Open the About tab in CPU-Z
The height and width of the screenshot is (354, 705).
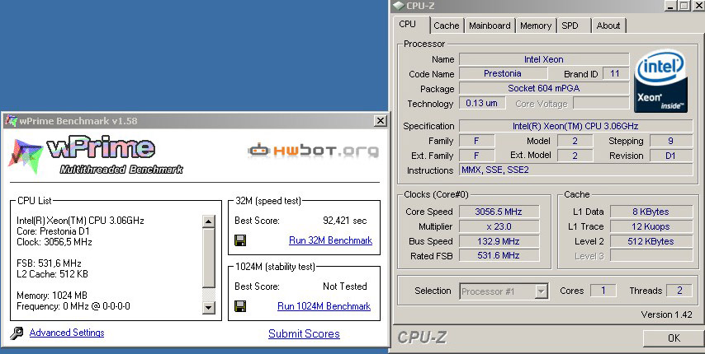[x=608, y=26]
